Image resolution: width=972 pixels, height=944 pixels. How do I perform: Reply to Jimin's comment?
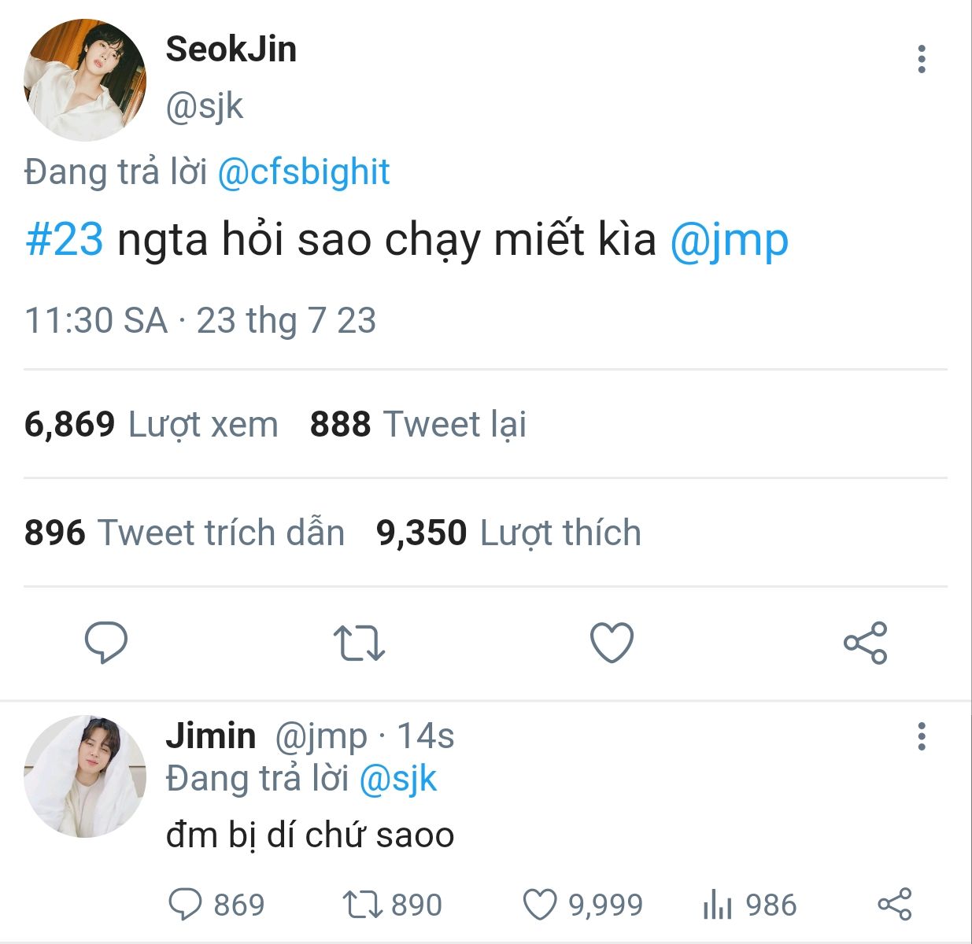coord(186,905)
